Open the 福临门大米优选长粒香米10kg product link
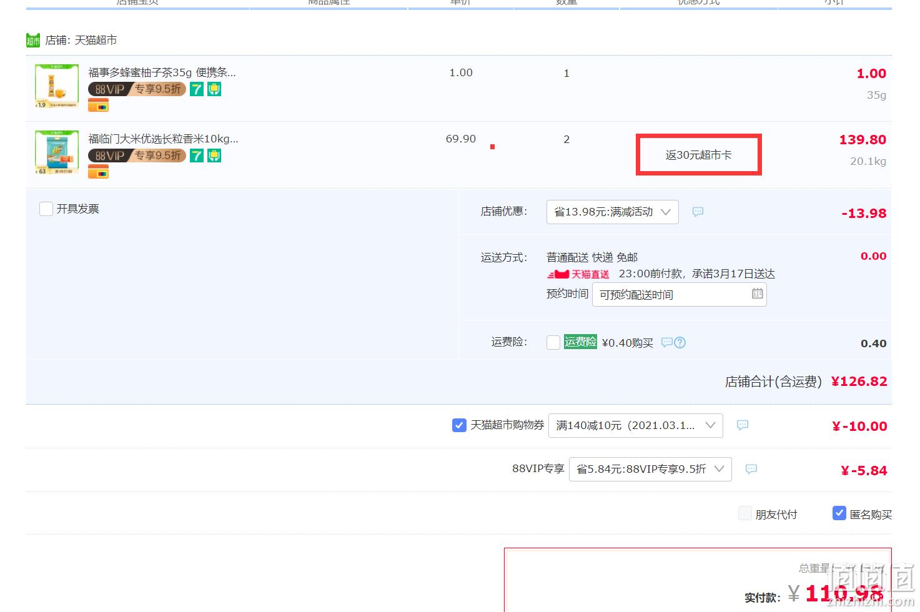 pos(163,139)
